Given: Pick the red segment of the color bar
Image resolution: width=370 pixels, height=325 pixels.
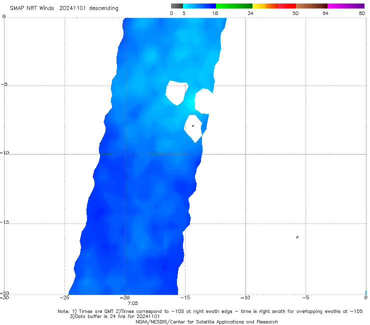Looking at the screenshot, I should coord(287,6).
